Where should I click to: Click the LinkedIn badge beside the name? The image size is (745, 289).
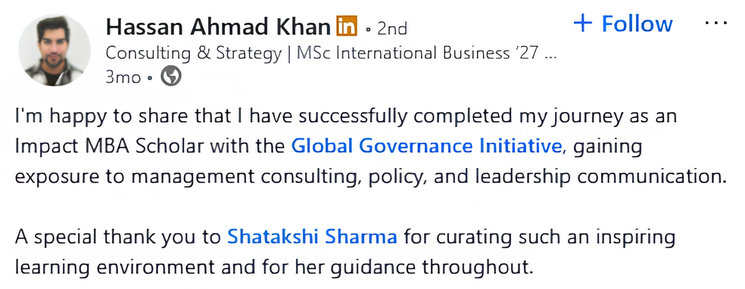pyautogui.click(x=346, y=26)
